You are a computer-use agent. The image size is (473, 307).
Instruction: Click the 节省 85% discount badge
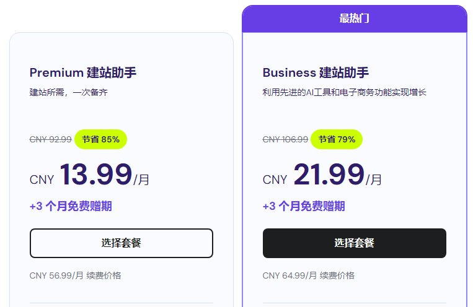(101, 139)
